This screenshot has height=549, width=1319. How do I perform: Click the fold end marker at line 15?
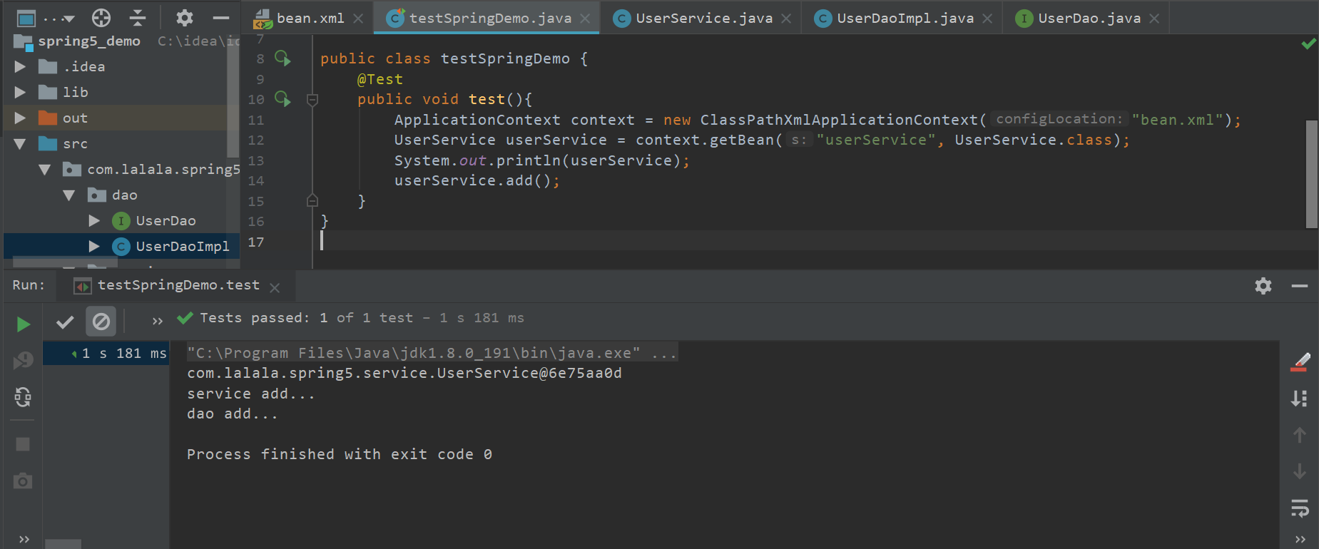312,201
